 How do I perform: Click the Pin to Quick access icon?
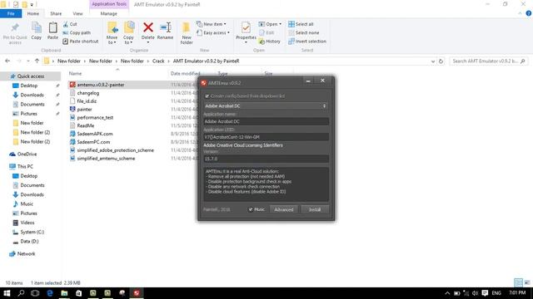click(x=15, y=27)
